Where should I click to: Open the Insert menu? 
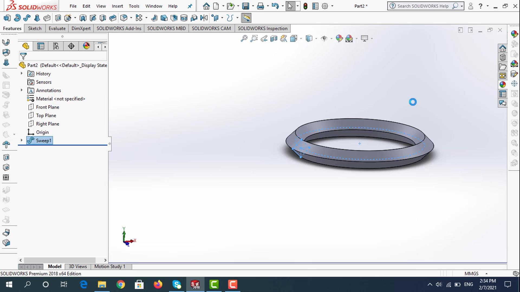[117, 6]
